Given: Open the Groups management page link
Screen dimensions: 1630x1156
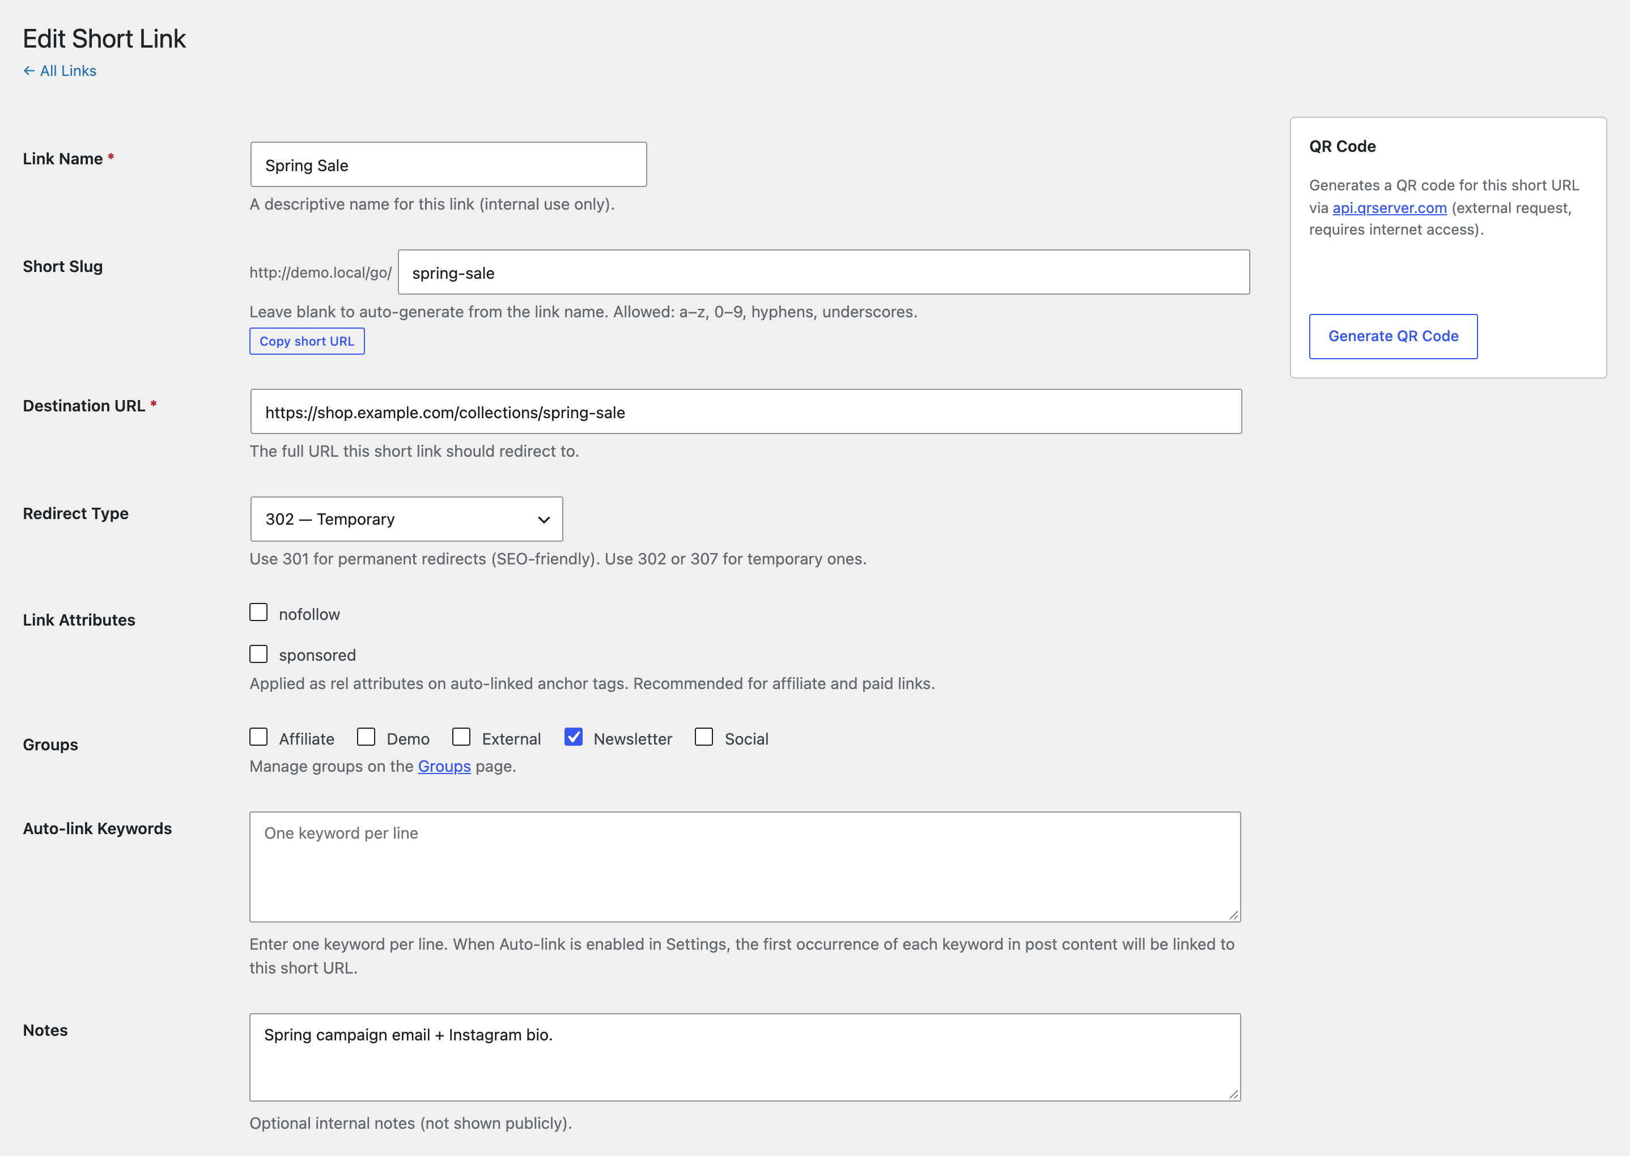Looking at the screenshot, I should coord(444,766).
